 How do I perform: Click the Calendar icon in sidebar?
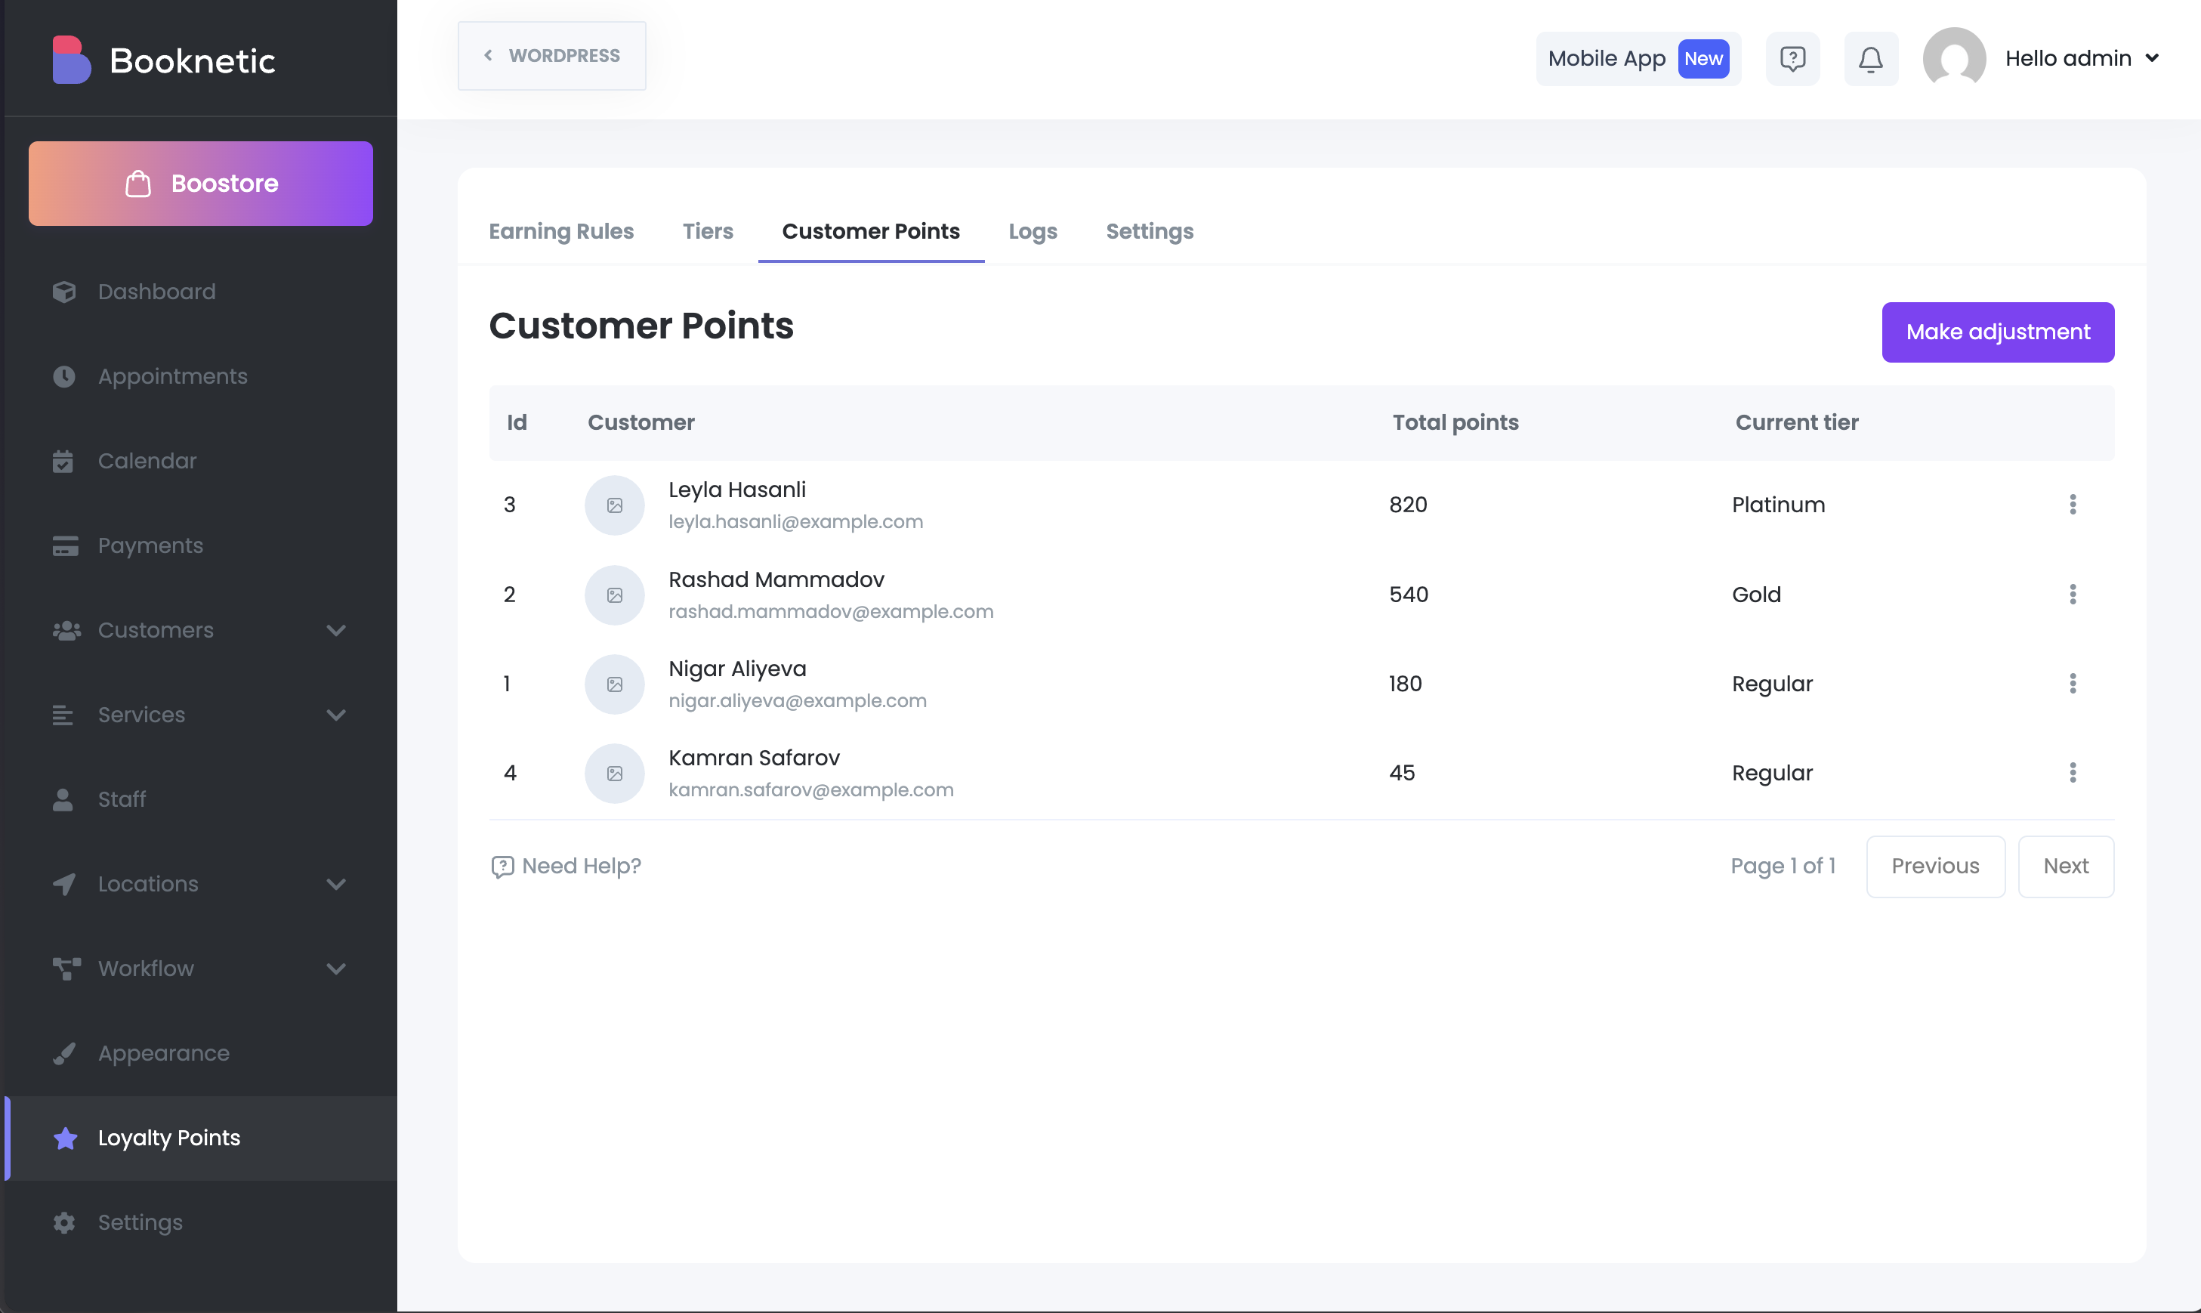coord(63,461)
